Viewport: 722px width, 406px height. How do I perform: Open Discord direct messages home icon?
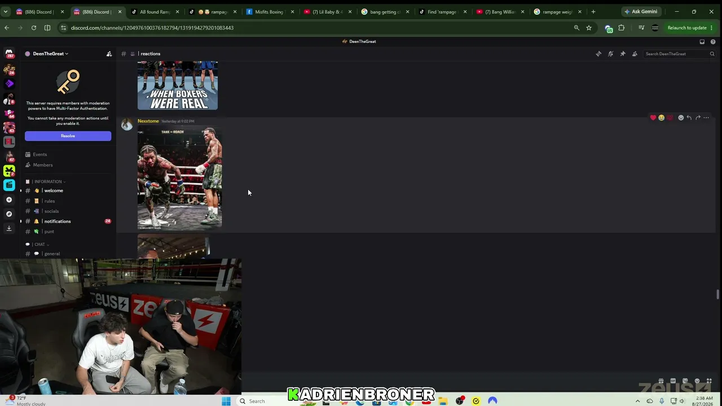(9, 54)
